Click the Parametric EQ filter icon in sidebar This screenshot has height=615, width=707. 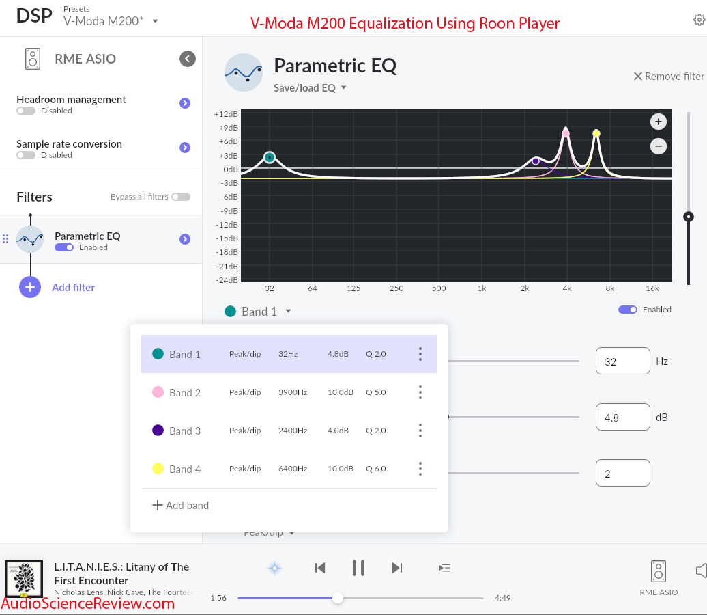click(30, 239)
